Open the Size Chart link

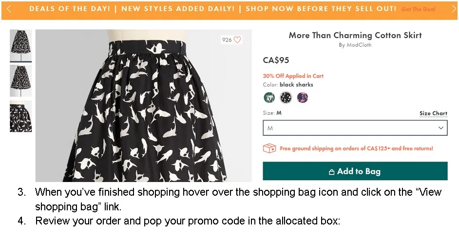point(433,113)
